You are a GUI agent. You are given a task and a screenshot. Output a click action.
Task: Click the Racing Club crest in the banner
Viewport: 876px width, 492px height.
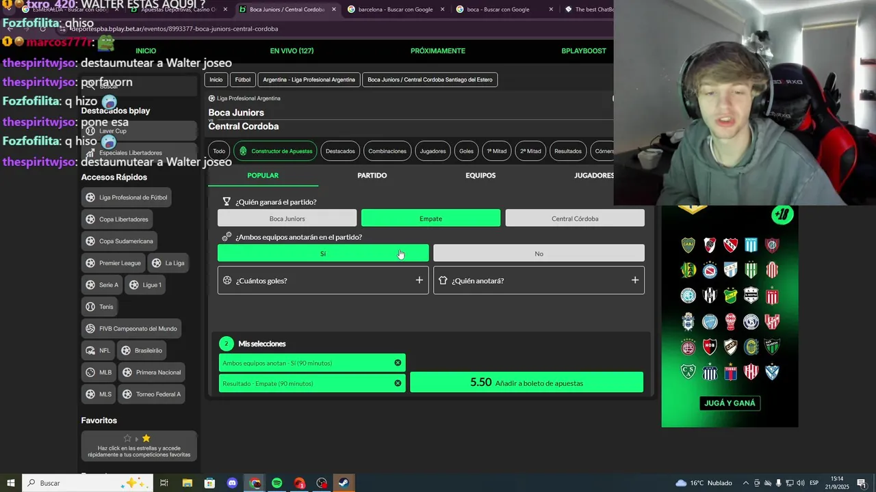(x=751, y=245)
